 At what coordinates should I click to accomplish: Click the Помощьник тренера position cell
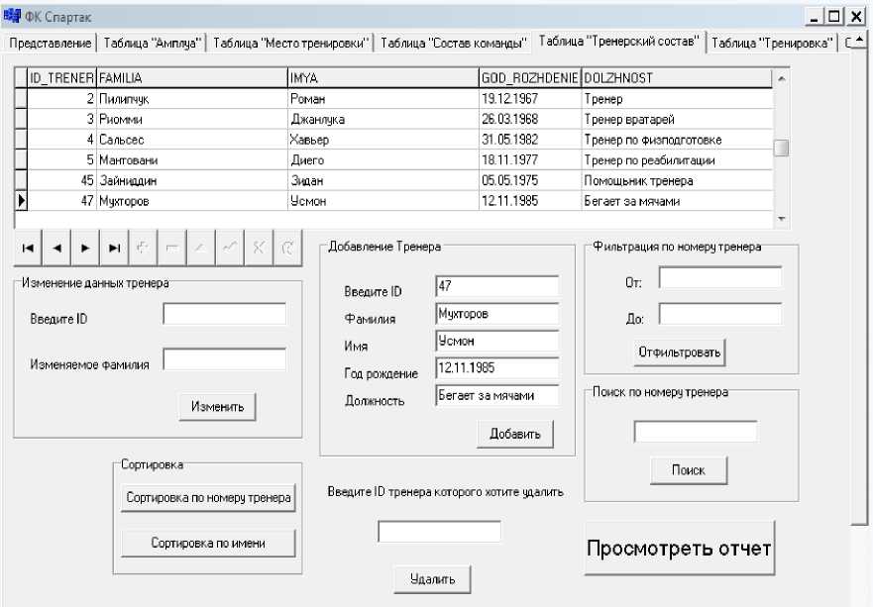[677, 180]
